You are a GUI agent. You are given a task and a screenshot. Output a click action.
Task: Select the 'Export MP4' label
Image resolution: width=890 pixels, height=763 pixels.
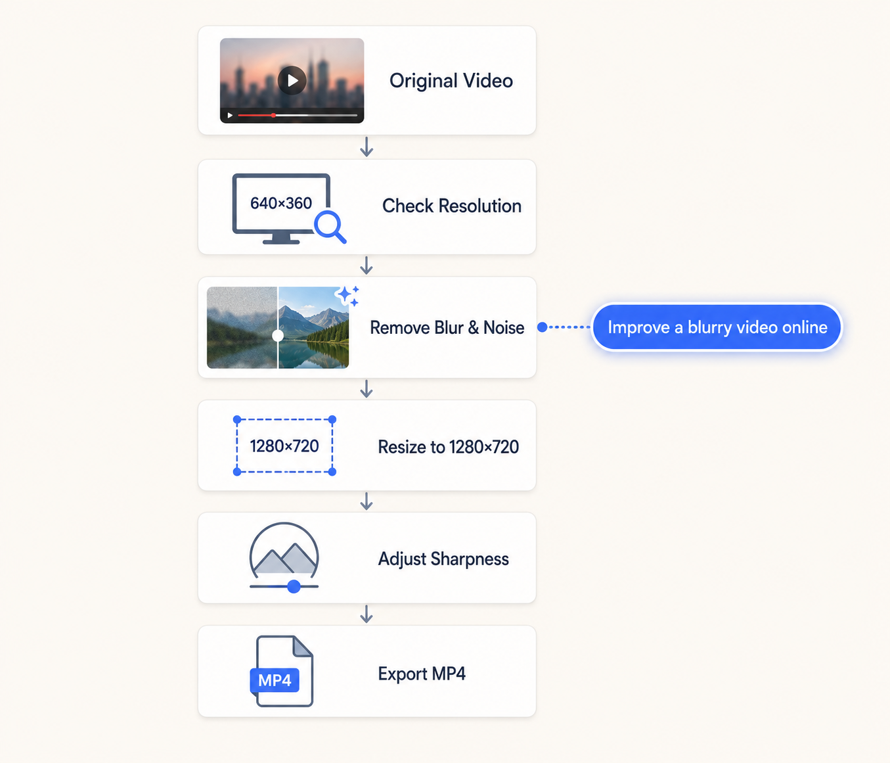[422, 674]
